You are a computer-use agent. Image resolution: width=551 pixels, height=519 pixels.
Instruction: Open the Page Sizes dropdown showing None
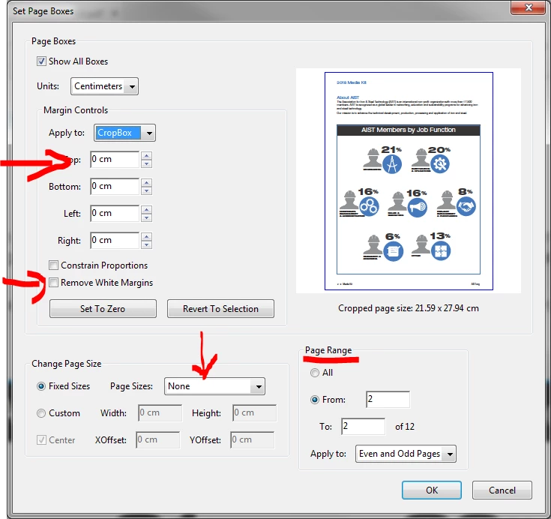pos(214,386)
